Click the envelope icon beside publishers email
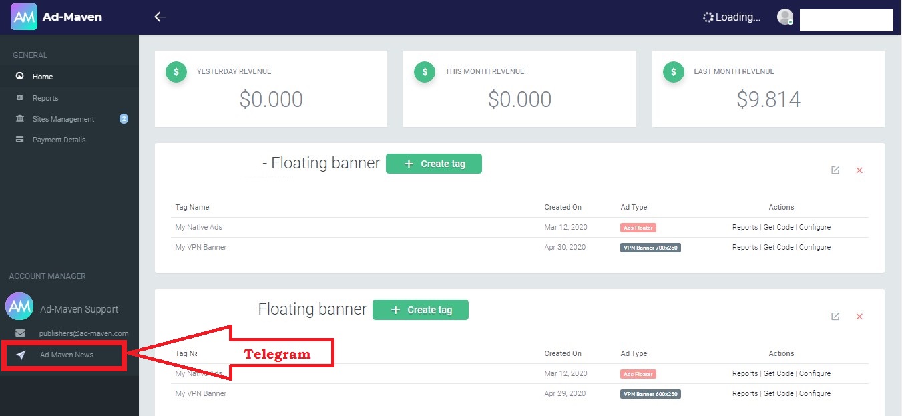Screen dimensions: 902x416 21,333
